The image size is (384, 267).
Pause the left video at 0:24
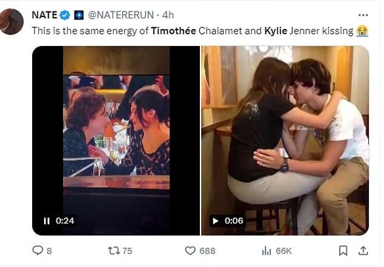tap(47, 221)
